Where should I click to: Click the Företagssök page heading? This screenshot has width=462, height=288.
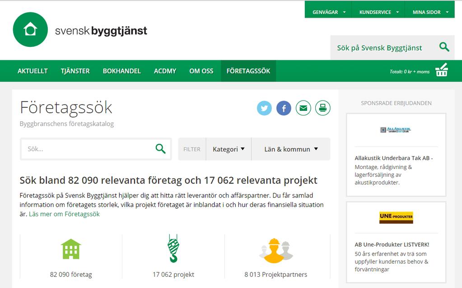[66, 107]
